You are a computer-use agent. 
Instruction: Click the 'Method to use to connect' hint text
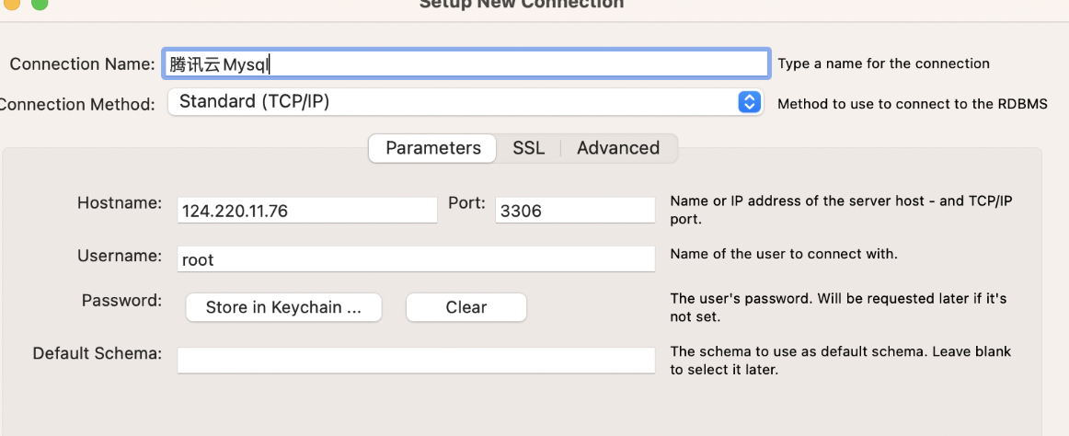pyautogui.click(x=913, y=104)
